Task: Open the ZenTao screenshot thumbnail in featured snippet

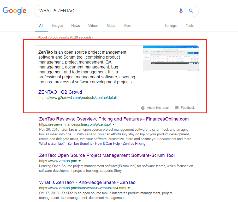Action: pos(171,58)
